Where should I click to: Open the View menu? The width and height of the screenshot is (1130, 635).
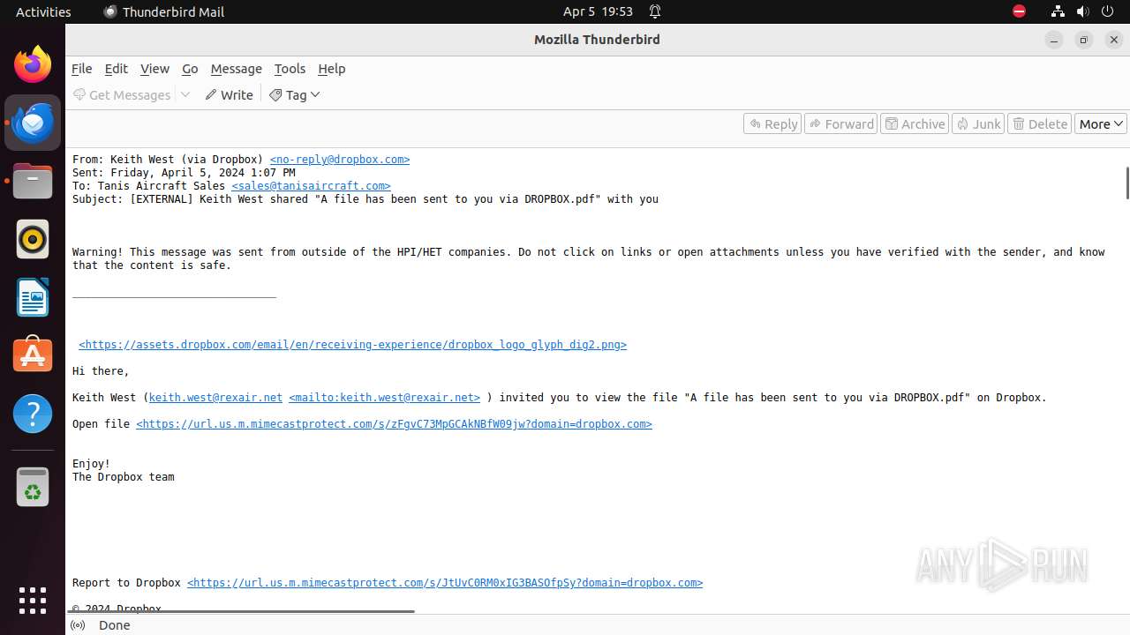click(x=154, y=69)
